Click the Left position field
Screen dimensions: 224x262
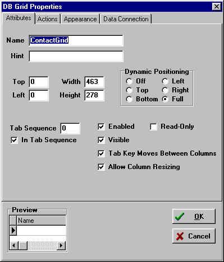(x=39, y=95)
